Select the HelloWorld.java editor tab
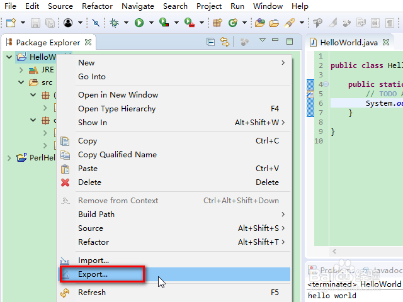The image size is (403, 302). [x=349, y=42]
